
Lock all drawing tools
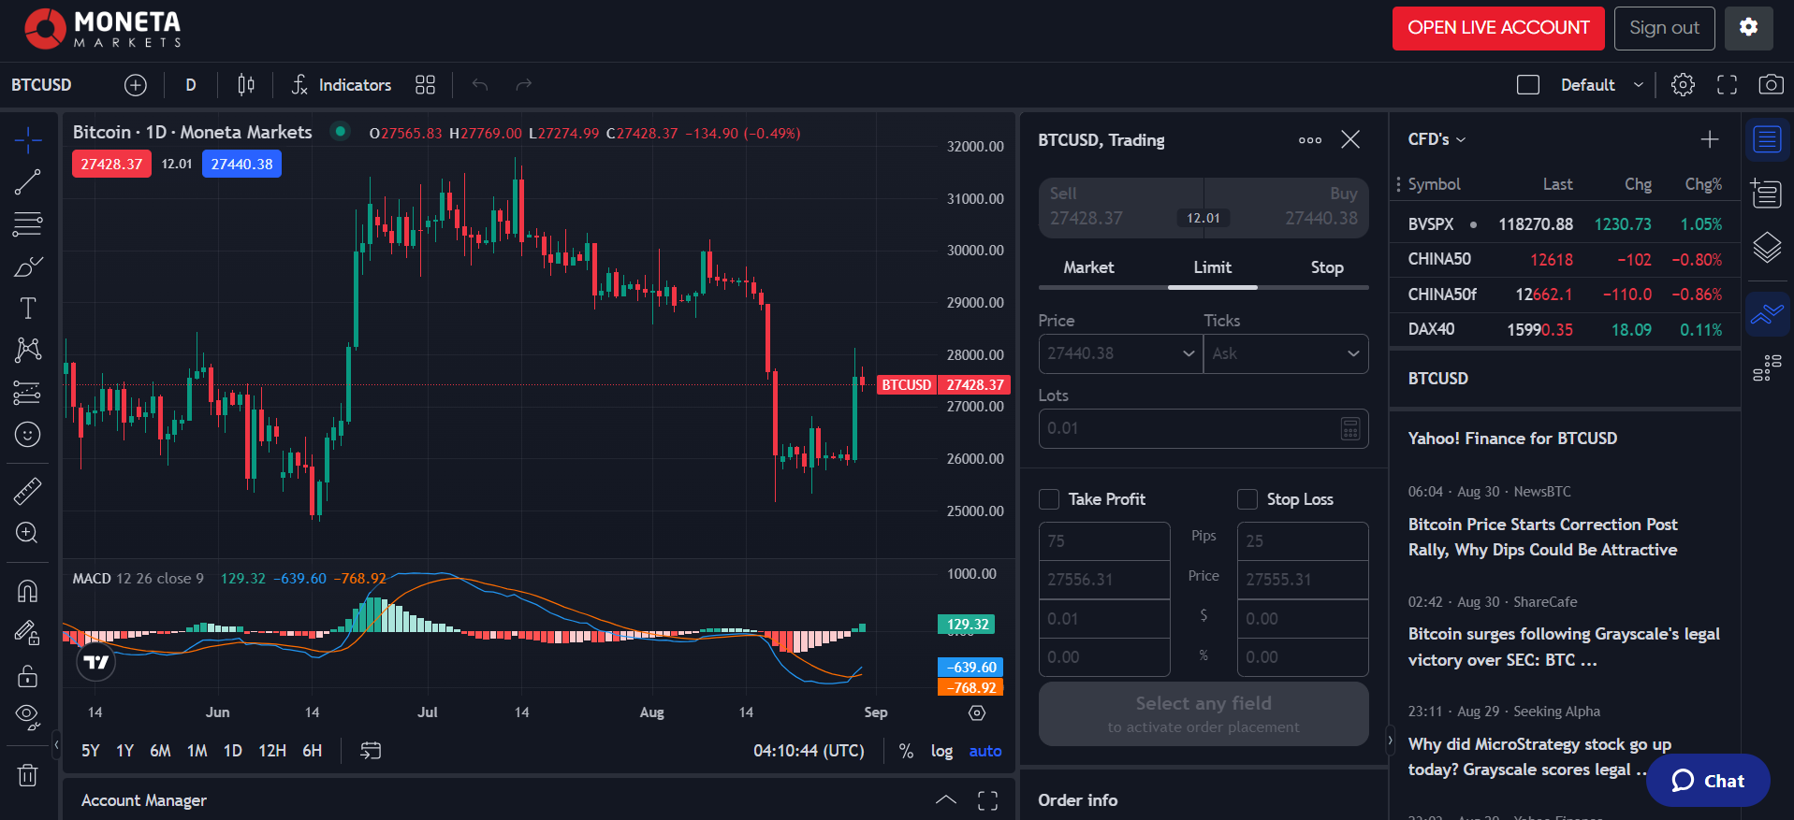click(28, 675)
